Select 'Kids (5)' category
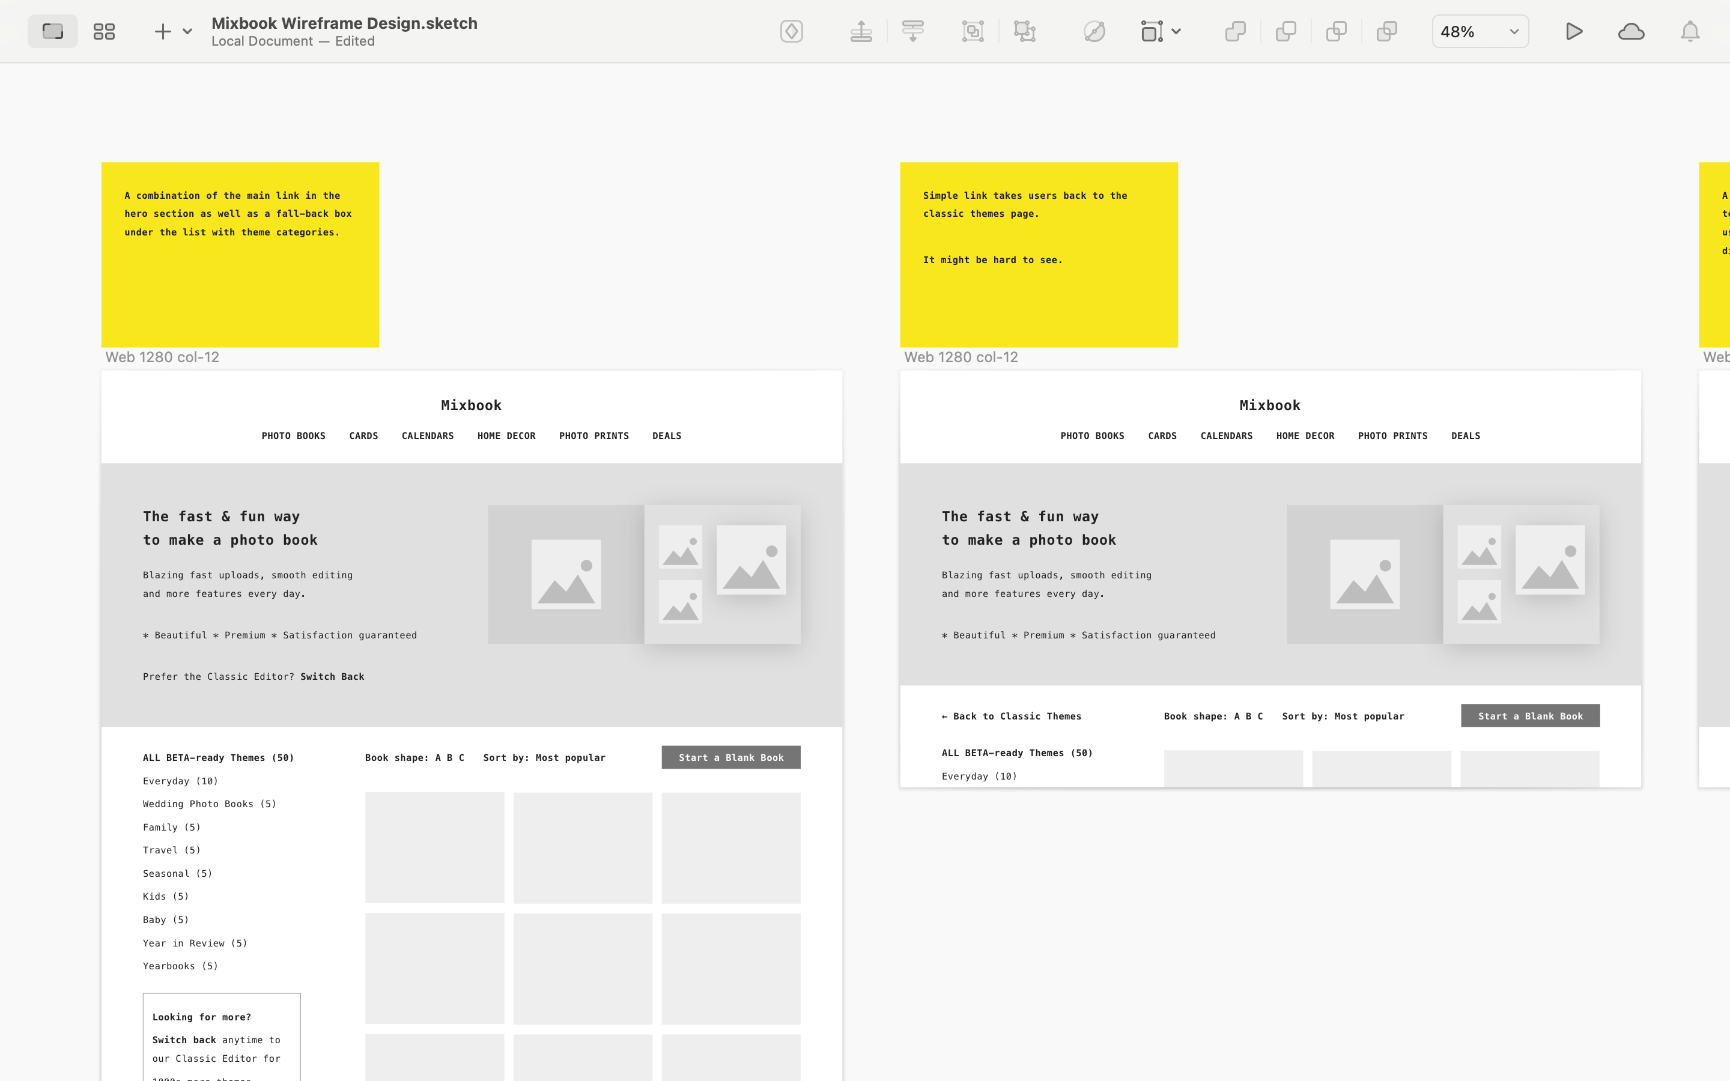 166,897
